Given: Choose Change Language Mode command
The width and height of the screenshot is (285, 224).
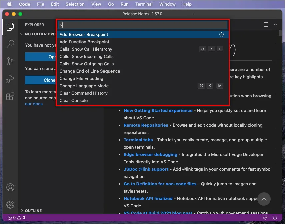Looking at the screenshot, I should click(143, 86).
